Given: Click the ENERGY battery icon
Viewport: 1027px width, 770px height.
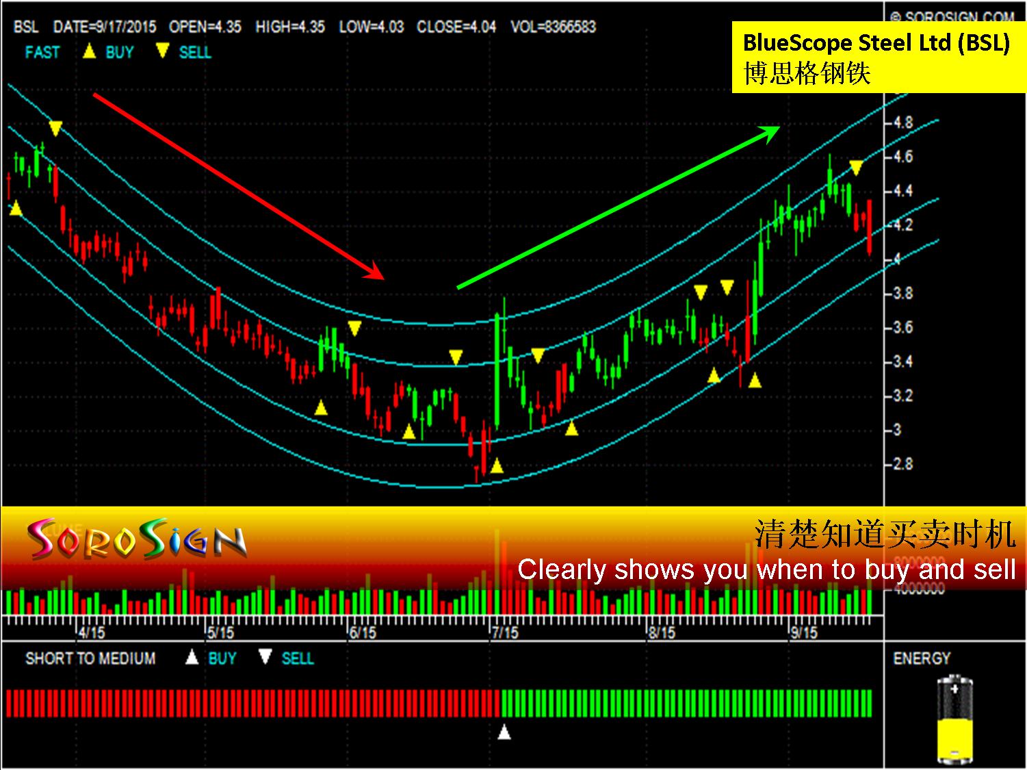Looking at the screenshot, I should pos(954,720).
